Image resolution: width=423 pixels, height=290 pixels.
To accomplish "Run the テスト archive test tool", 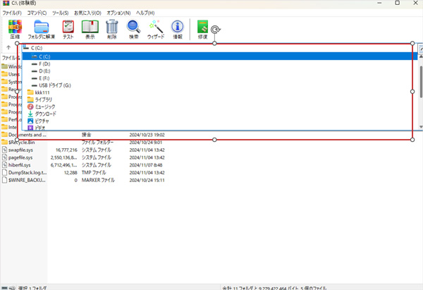I will pos(68,29).
